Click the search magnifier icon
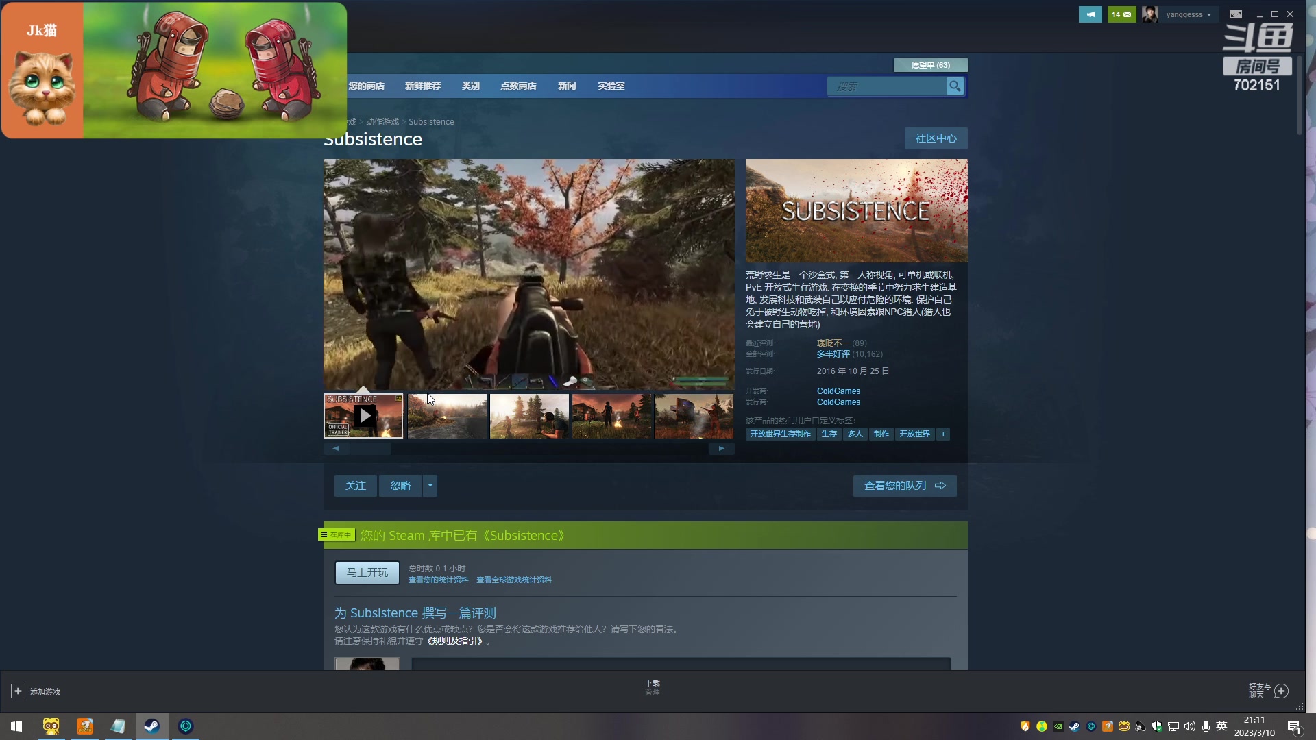This screenshot has height=740, width=1316. tap(955, 86)
